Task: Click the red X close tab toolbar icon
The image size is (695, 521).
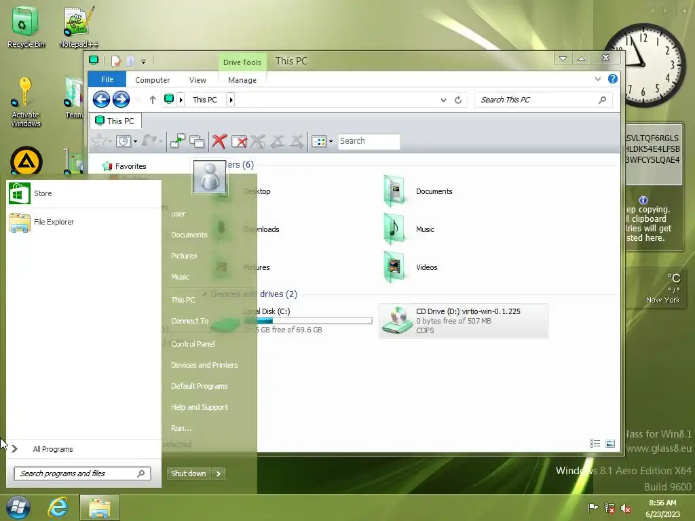Action: (x=219, y=141)
